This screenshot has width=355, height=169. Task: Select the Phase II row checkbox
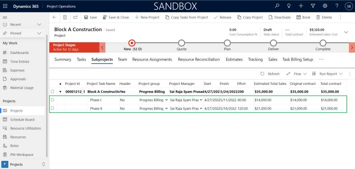(x=53, y=108)
